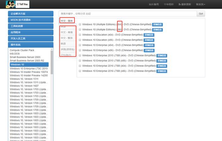
Task: Tick the Windows 10 Education (x64) checkbox
Action: click(80, 35)
